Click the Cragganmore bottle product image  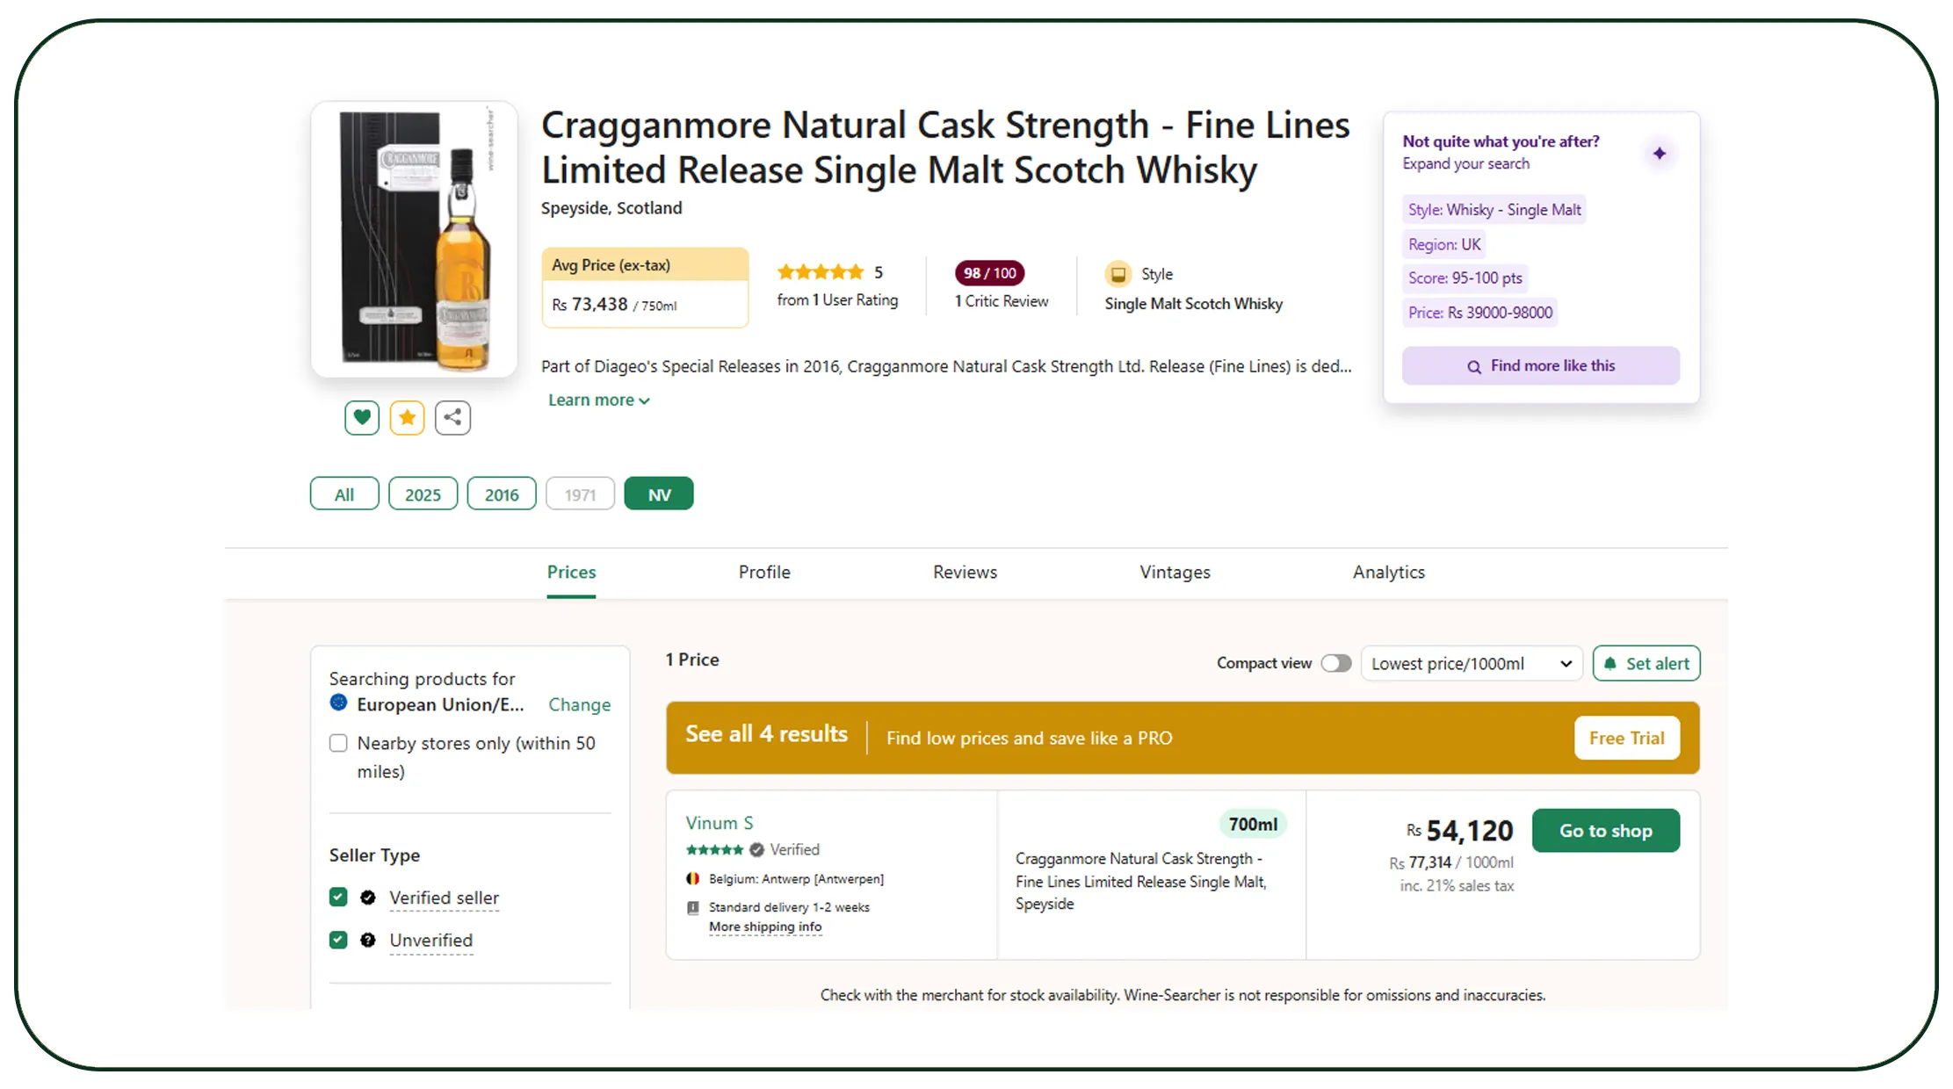click(x=415, y=239)
